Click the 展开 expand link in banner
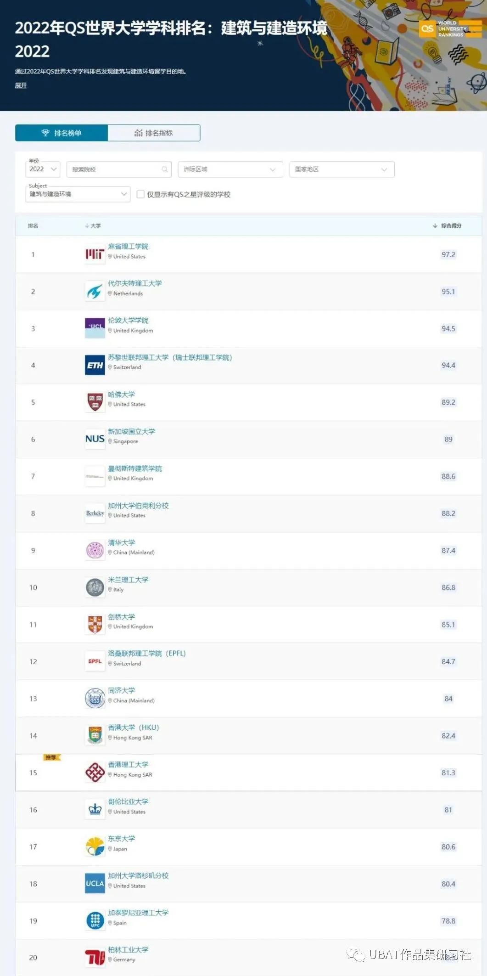Viewport: 487px width, 976px height. (x=21, y=85)
